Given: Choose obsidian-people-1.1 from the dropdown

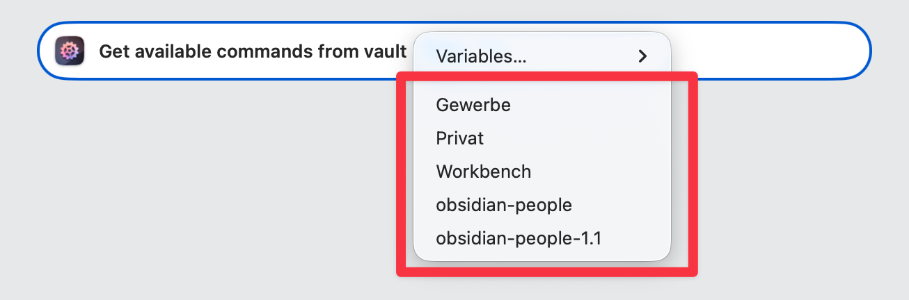Looking at the screenshot, I should click(x=519, y=238).
